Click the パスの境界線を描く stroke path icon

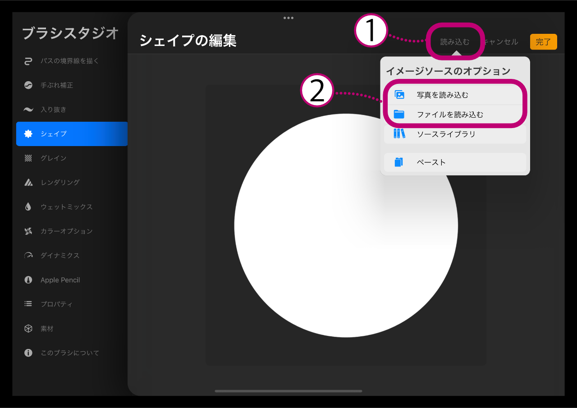pyautogui.click(x=28, y=61)
